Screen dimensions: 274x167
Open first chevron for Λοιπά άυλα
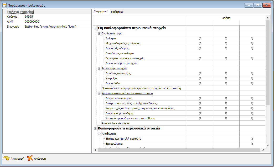(200, 83)
